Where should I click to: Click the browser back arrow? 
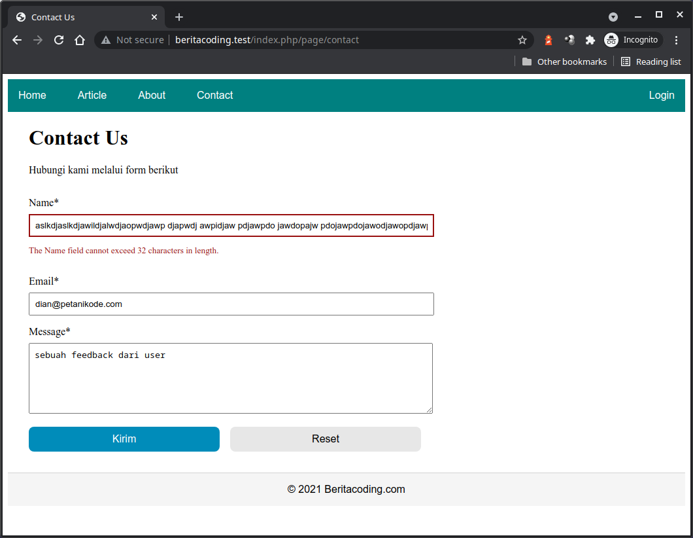[17, 40]
